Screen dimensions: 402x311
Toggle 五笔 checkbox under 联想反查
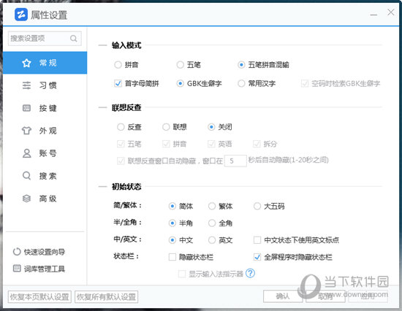coord(121,144)
